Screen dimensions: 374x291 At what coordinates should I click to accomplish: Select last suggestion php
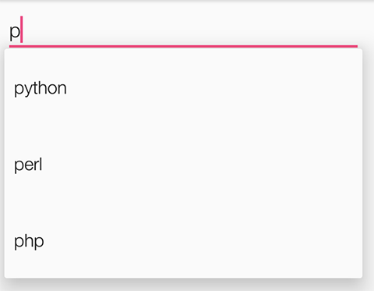click(183, 240)
